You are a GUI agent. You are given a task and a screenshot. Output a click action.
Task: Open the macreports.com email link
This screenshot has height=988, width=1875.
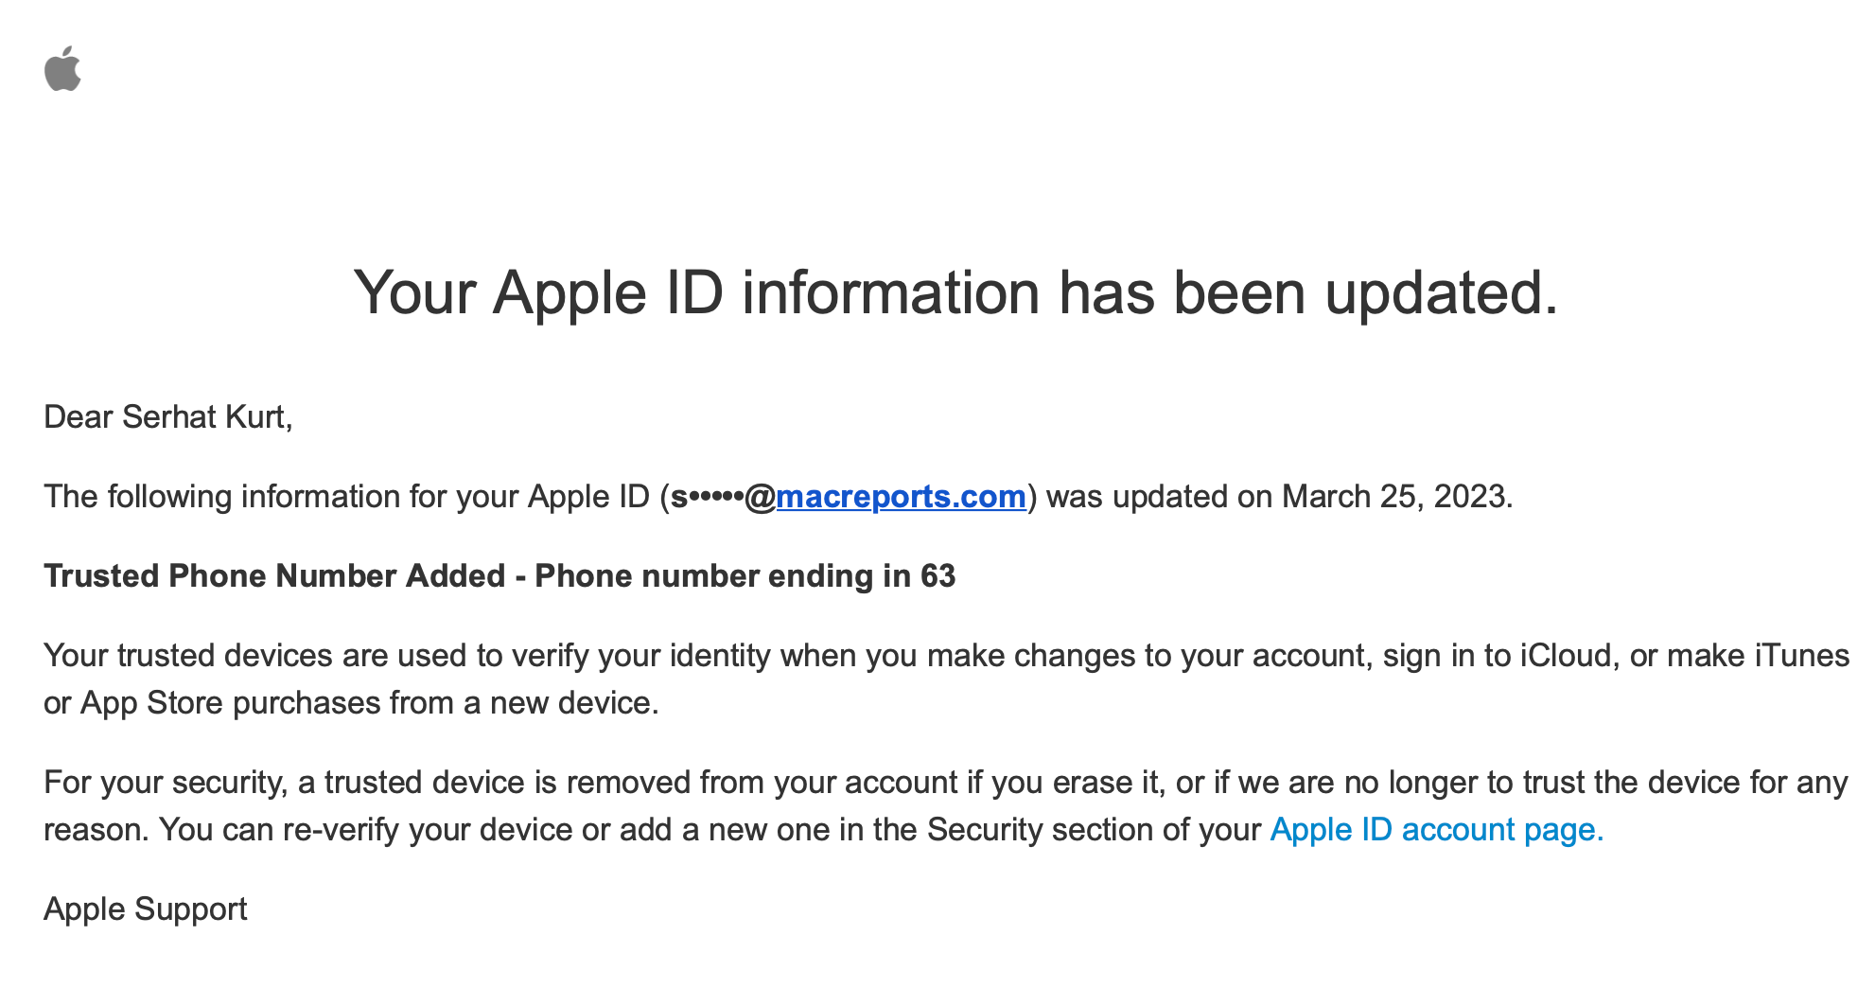[x=901, y=497]
